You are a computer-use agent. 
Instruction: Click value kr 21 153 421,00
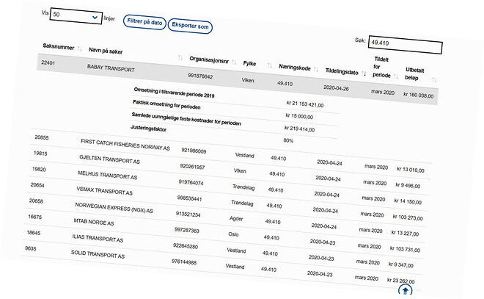(x=305, y=104)
